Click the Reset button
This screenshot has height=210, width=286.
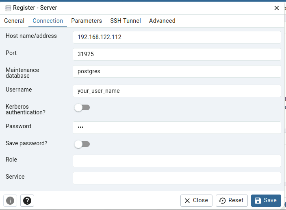(232, 200)
